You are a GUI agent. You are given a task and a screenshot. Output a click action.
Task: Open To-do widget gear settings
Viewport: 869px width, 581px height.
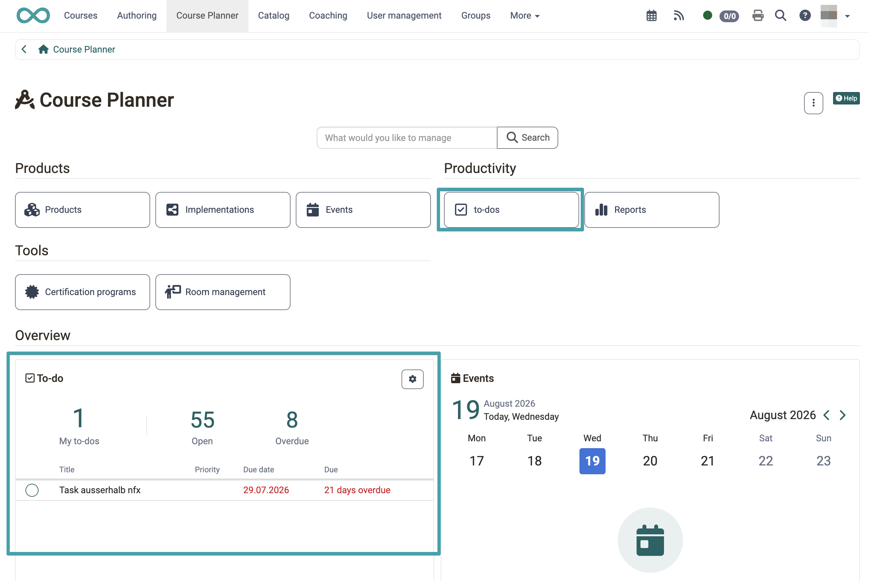pyautogui.click(x=412, y=379)
